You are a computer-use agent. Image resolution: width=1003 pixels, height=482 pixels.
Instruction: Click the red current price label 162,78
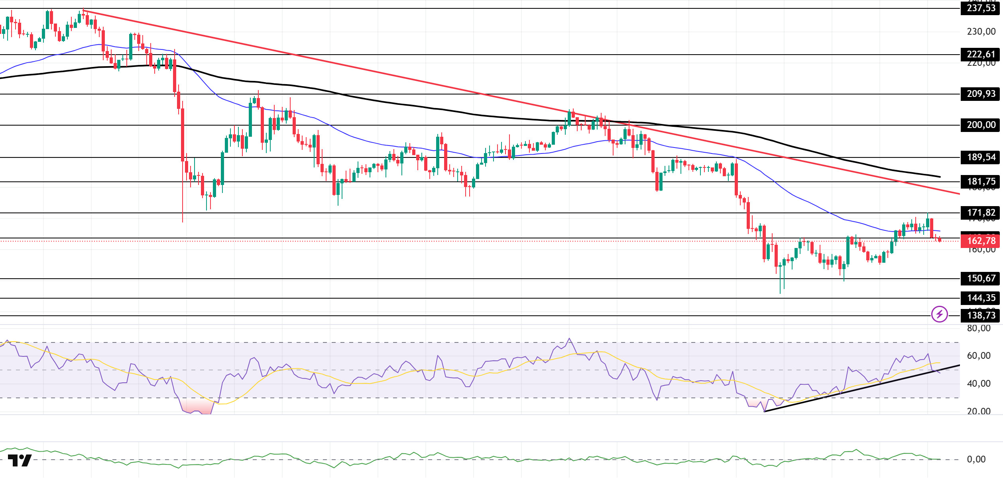coord(981,241)
